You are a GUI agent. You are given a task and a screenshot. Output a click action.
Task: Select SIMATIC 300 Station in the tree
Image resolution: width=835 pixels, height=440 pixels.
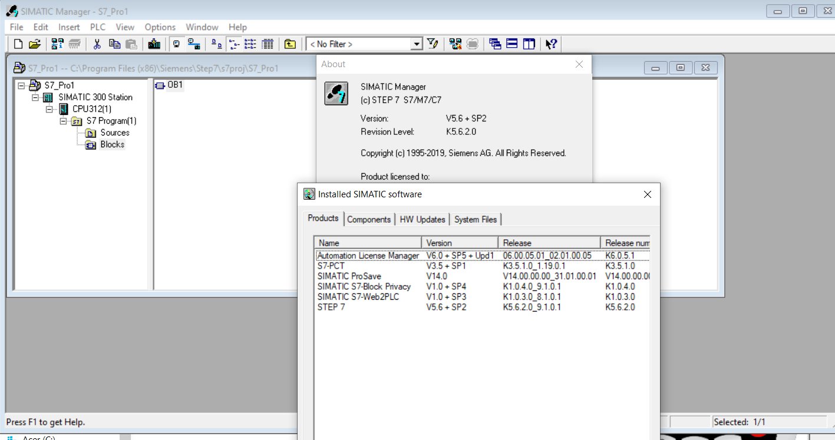tap(95, 97)
